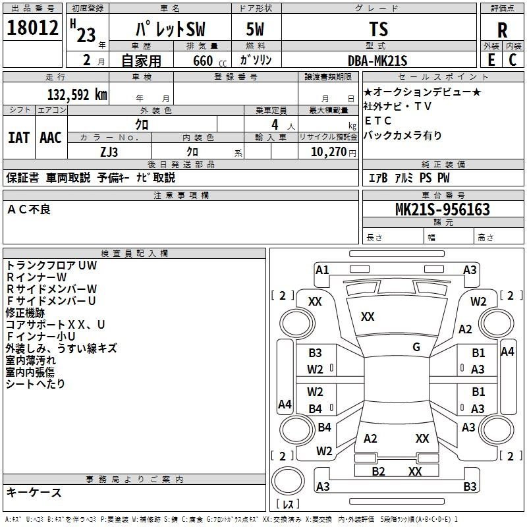The height and width of the screenshot is (527, 527).
Task: Click model code DBA-MK21S
Action: click(x=377, y=61)
